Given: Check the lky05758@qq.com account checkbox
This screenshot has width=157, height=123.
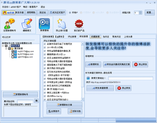Looking at the screenshot, I should tap(13, 54).
